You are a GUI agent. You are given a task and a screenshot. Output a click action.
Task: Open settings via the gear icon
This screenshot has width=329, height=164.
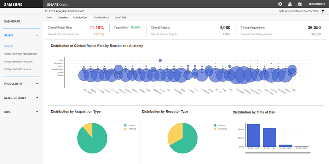point(280,4)
